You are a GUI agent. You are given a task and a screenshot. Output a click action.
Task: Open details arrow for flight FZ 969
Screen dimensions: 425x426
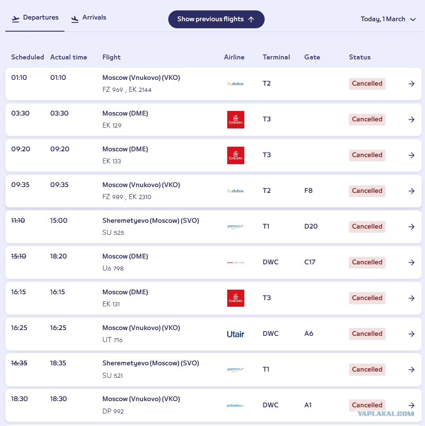411,84
